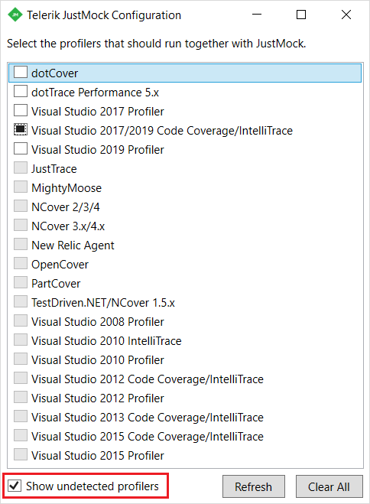
Task: Toggle Visual Studio 2012 Code Coverage/IntelliTrace checkbox
Action: pyautogui.click(x=21, y=378)
